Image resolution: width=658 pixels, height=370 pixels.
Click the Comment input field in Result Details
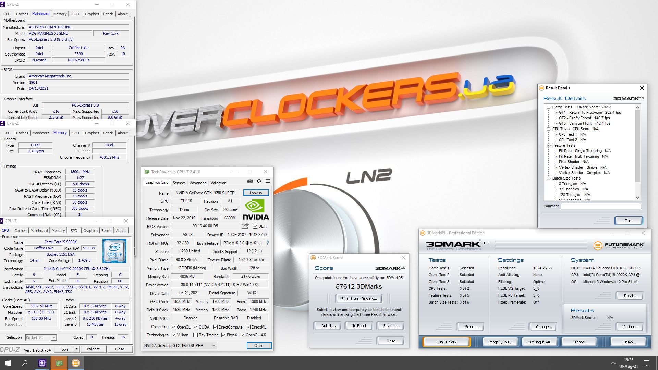point(600,206)
